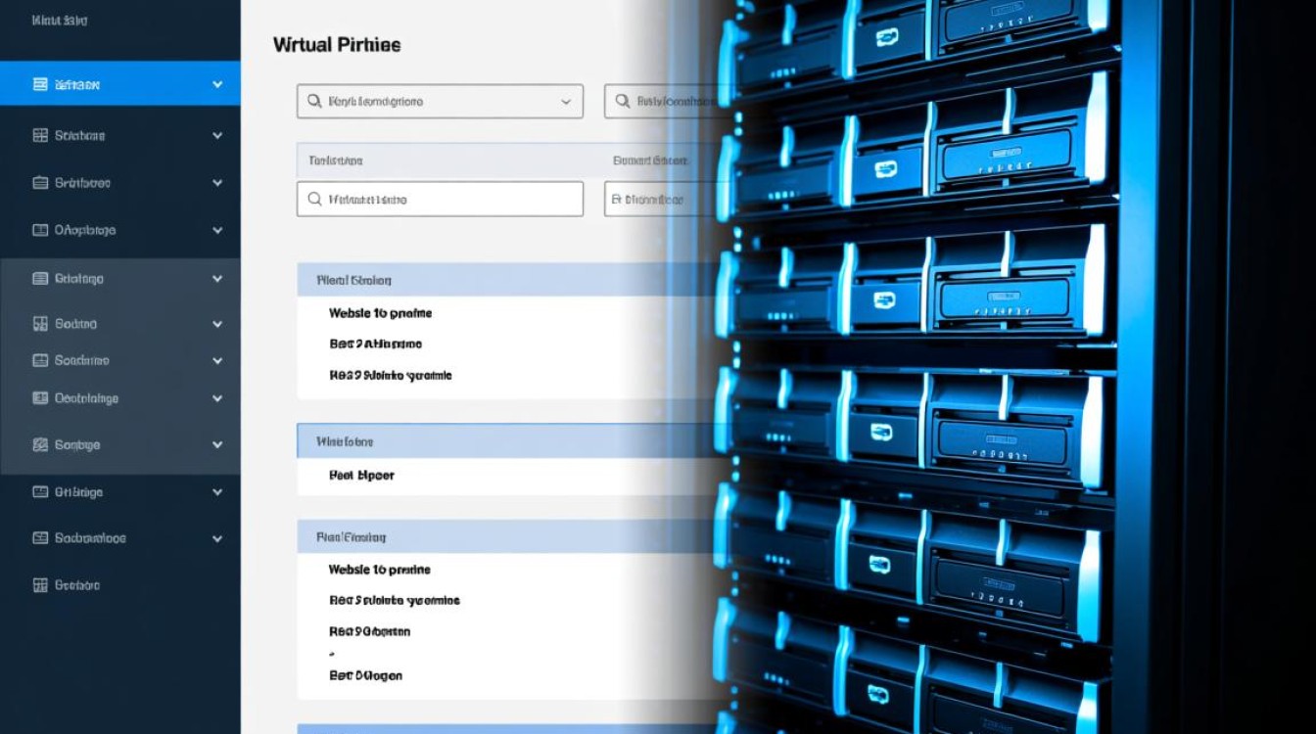Click the icon of the last item in the lighter sidebar group
The width and height of the screenshot is (1316, 734).
coord(40,445)
